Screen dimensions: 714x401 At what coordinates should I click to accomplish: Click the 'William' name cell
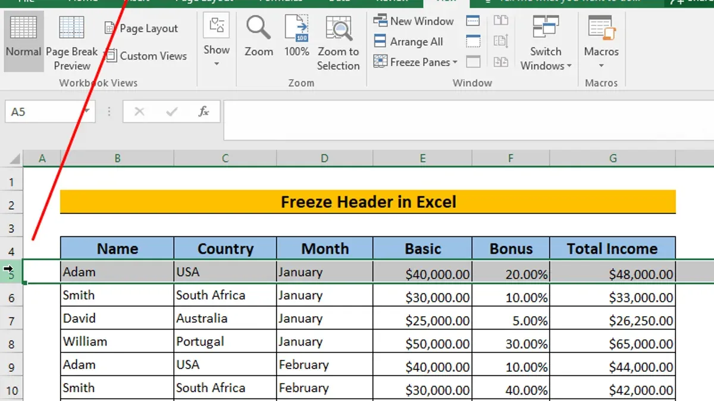(x=117, y=342)
